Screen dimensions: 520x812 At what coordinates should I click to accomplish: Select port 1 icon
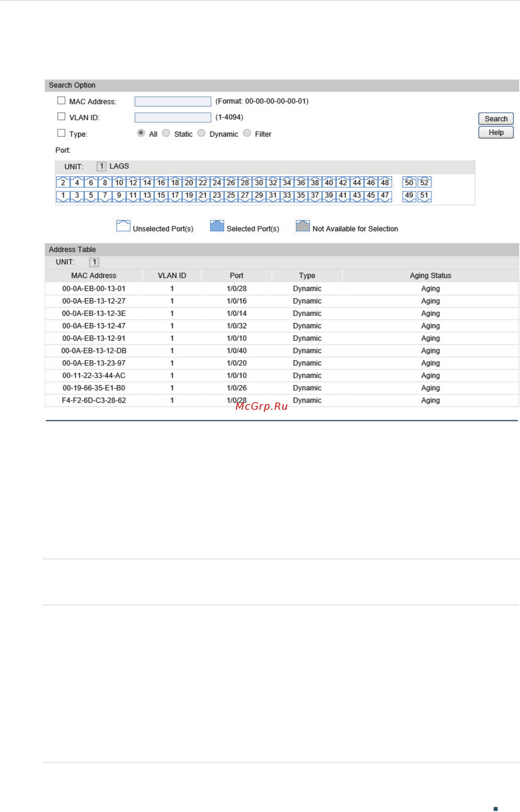click(63, 196)
